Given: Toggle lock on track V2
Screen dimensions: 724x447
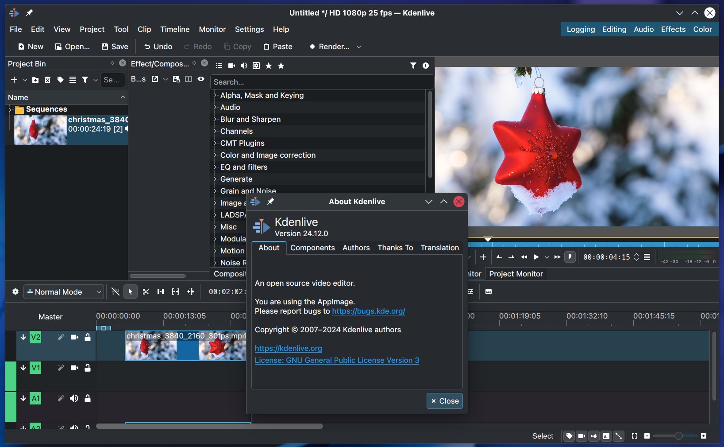Looking at the screenshot, I should click(x=88, y=337).
